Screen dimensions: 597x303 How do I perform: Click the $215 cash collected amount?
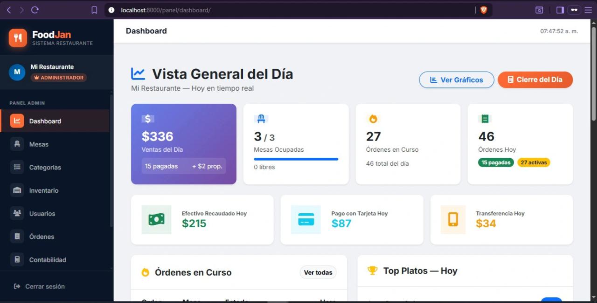[194, 223]
